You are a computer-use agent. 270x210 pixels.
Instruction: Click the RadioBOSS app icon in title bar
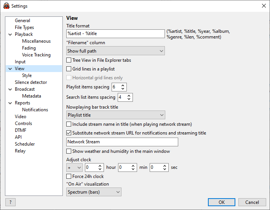[x=6, y=6]
